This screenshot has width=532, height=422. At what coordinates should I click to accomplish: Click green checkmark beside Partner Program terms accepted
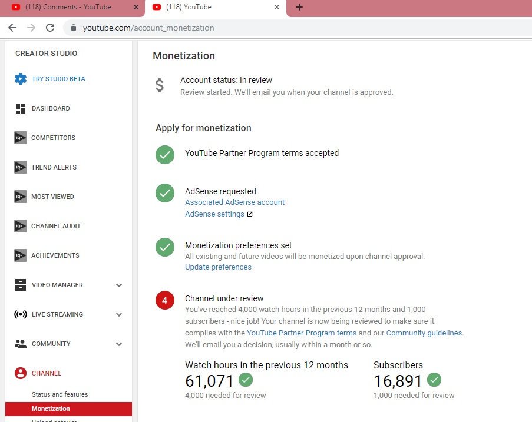pyautogui.click(x=165, y=155)
